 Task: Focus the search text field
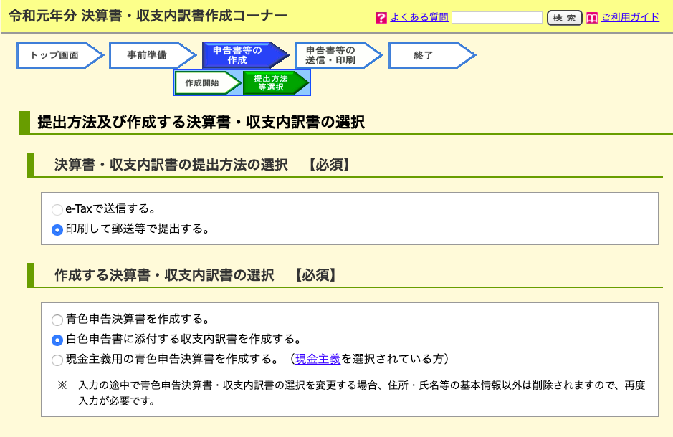tap(497, 18)
